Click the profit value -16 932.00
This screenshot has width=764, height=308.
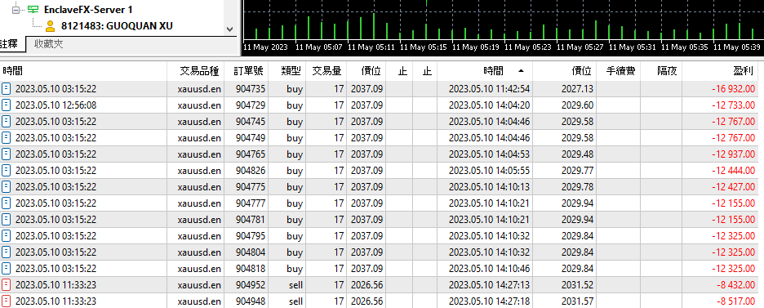(733, 89)
